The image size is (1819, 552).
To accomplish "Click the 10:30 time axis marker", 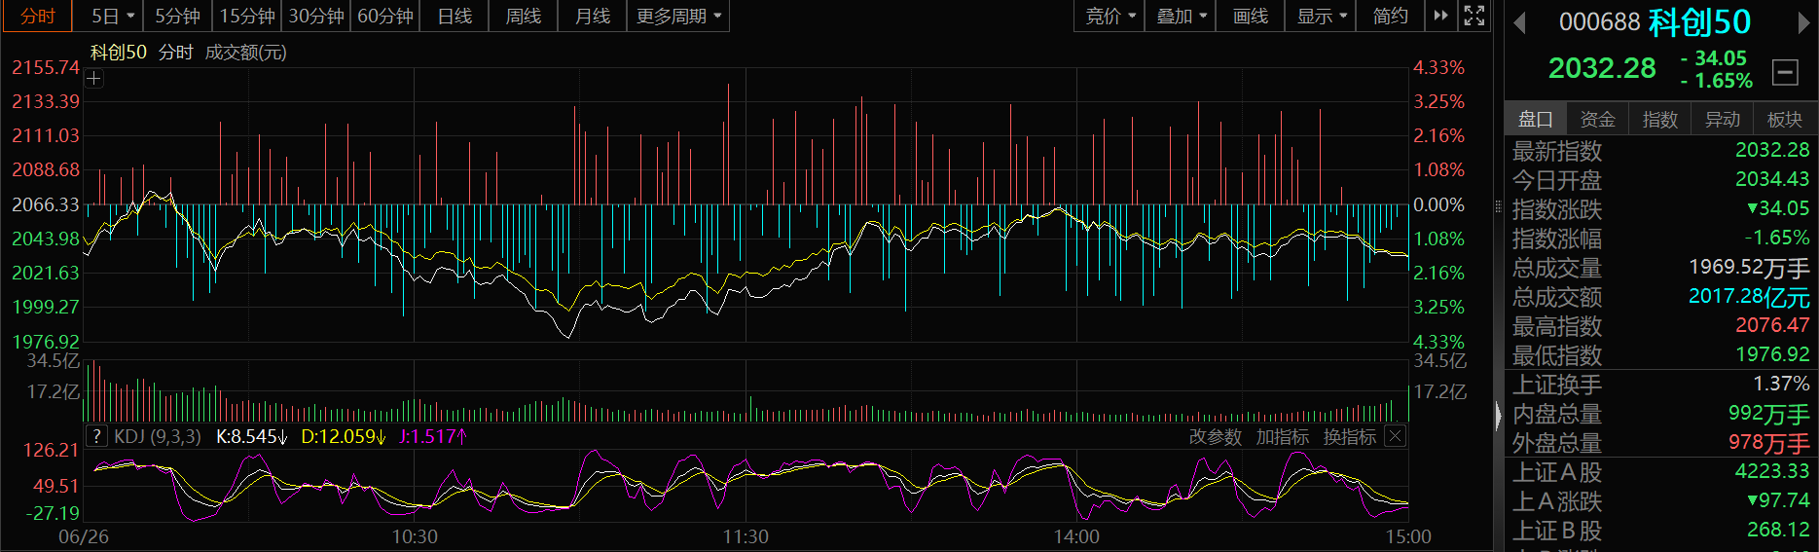I will [415, 536].
